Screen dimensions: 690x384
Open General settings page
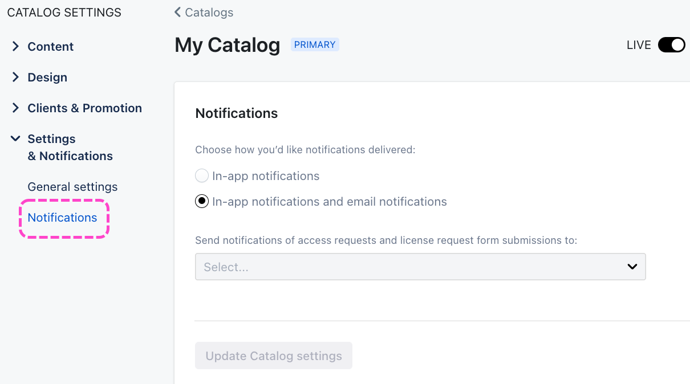click(72, 187)
